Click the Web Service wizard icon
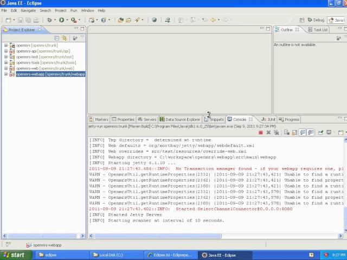Viewport: 347px width, 260px height. click(104, 20)
